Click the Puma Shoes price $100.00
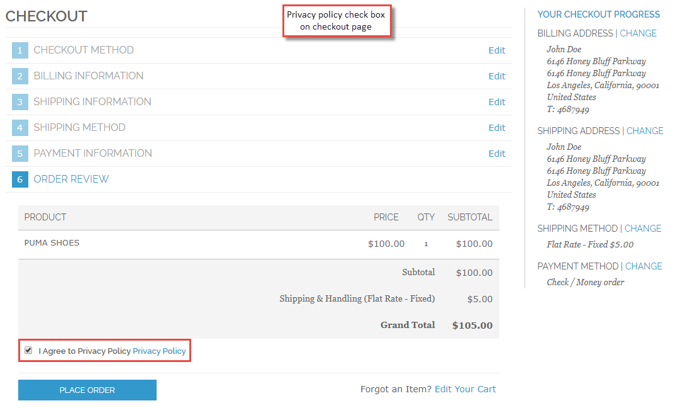Image resolution: width=673 pixels, height=408 pixels. coord(386,244)
